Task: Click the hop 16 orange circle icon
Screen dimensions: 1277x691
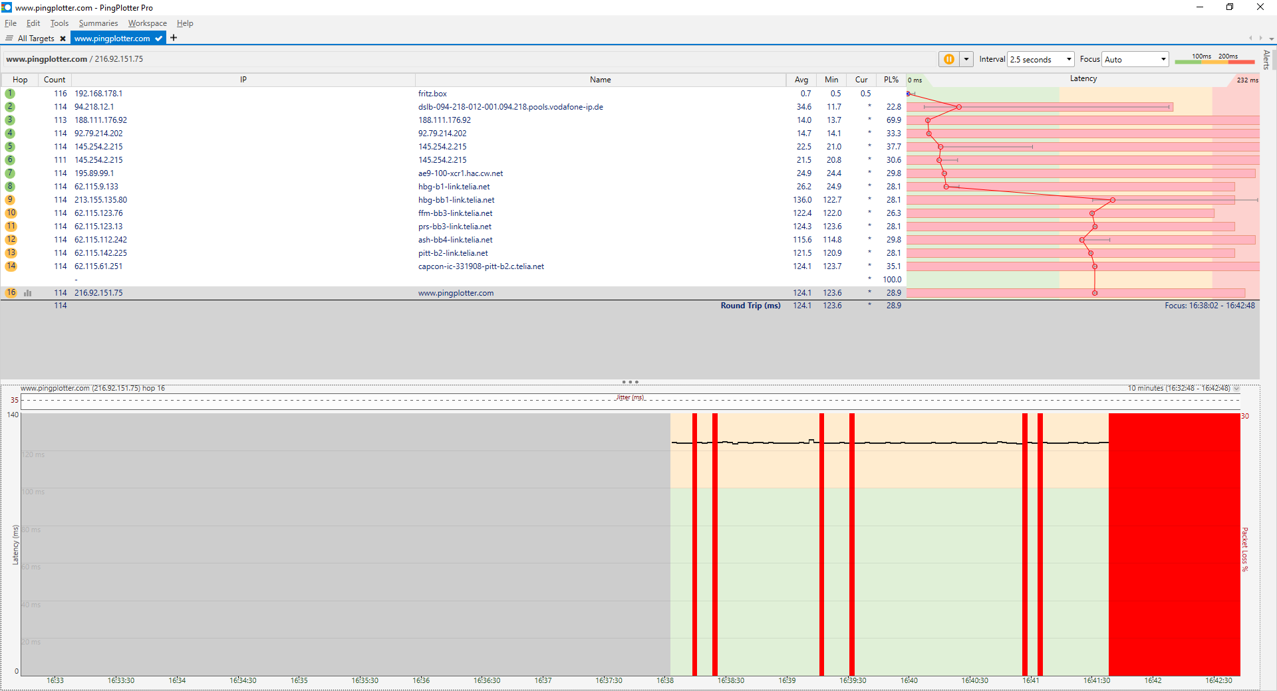Action: [x=11, y=293]
